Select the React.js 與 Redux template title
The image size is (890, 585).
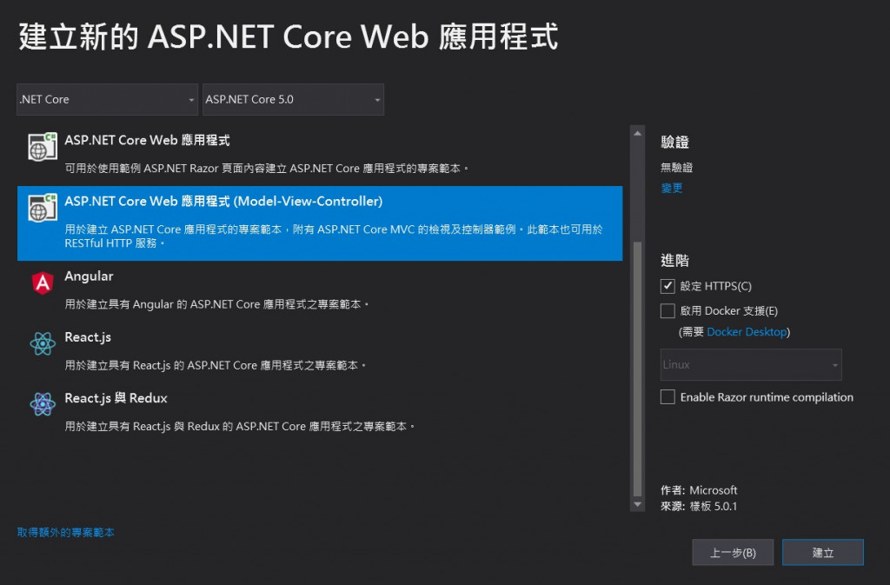click(116, 398)
